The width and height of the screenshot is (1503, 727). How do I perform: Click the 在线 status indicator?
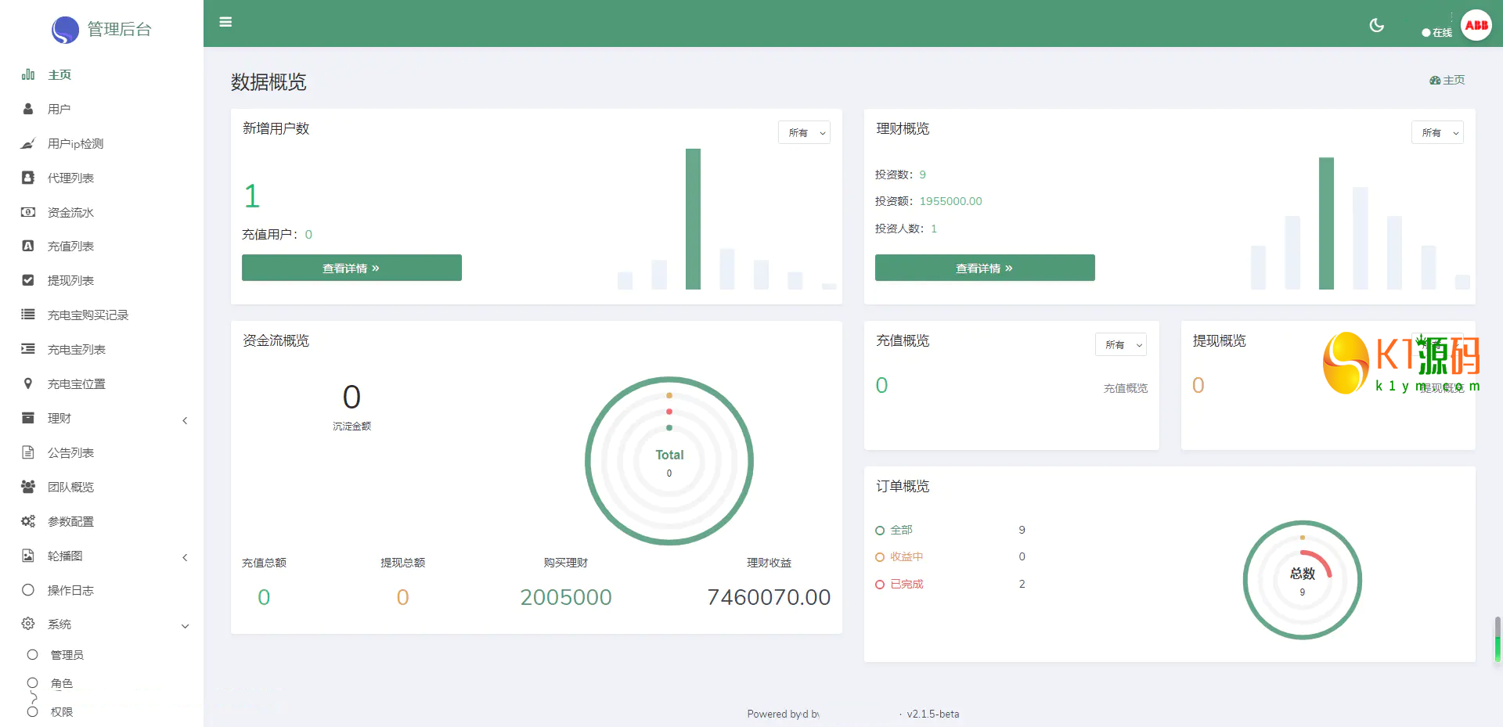coord(1436,33)
